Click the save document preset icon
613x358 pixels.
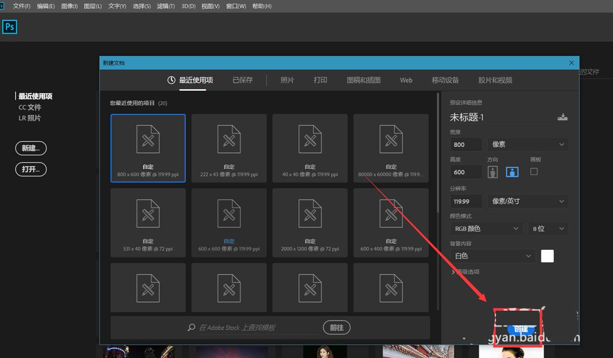tap(562, 117)
